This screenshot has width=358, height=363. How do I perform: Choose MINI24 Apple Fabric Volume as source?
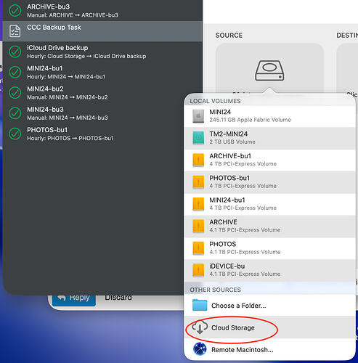[x=269, y=116]
